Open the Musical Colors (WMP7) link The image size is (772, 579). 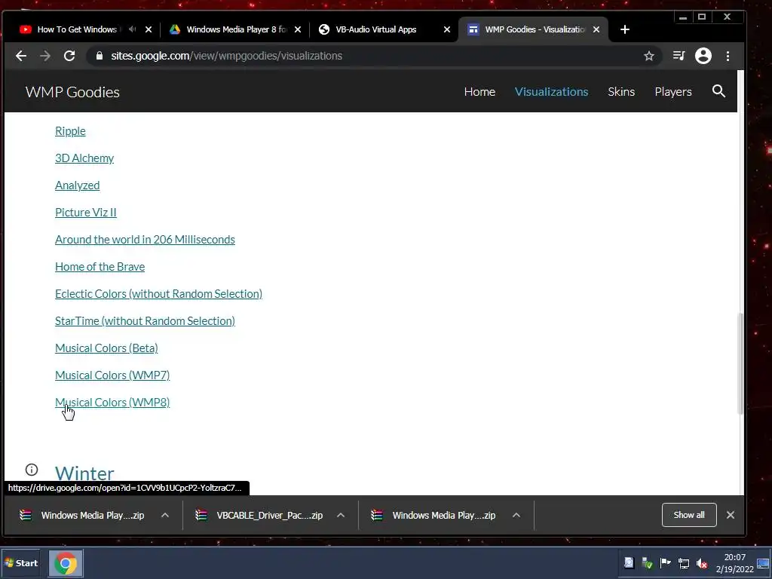[112, 375]
